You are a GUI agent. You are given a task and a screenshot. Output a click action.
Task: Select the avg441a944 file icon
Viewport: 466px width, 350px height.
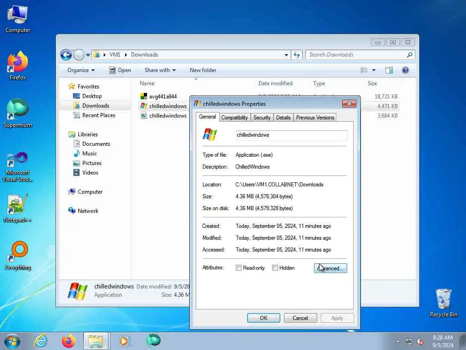point(144,97)
